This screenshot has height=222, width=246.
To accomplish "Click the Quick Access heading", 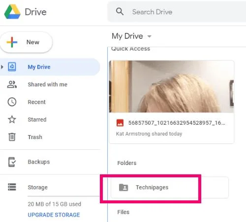I will point(130,49).
